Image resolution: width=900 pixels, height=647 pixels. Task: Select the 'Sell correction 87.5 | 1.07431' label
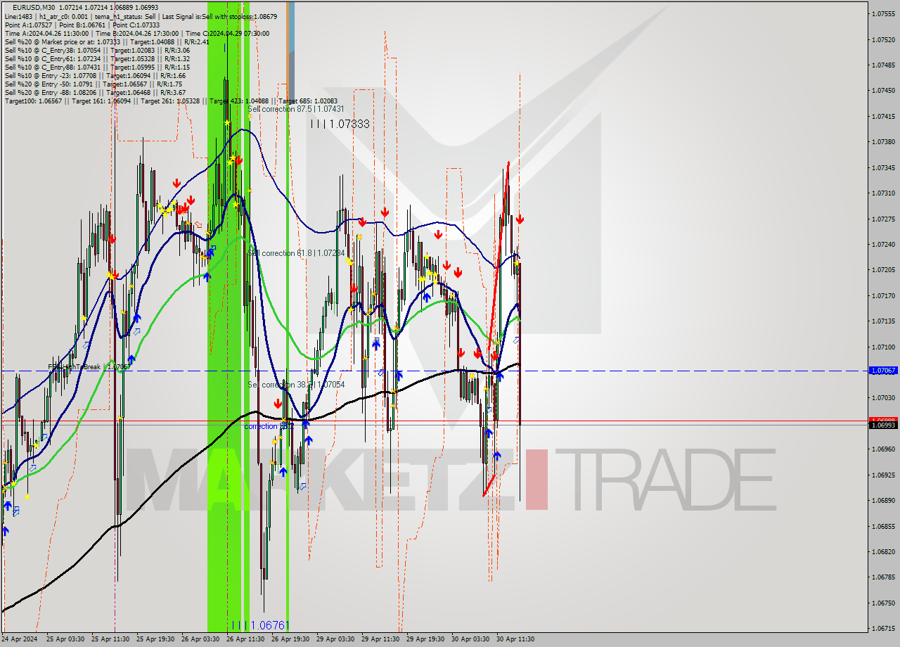tap(296, 109)
